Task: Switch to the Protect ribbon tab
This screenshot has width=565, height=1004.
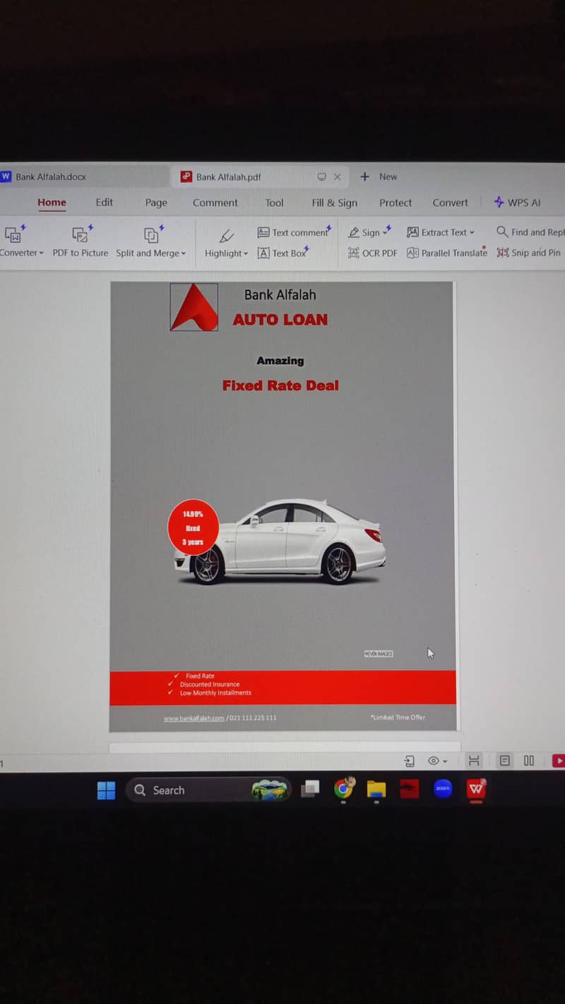Action: click(395, 203)
